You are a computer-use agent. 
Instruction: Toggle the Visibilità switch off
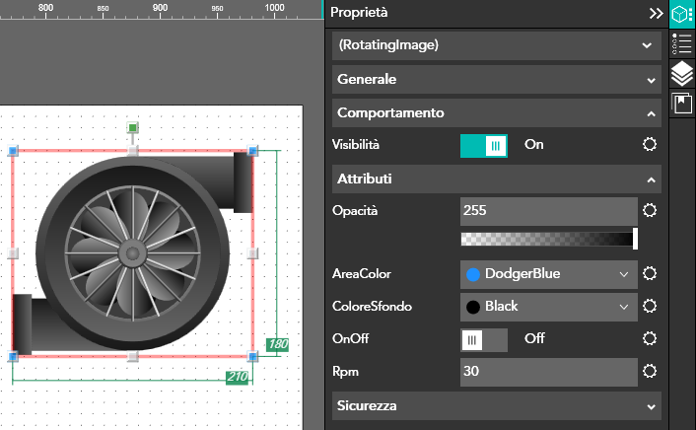point(484,145)
